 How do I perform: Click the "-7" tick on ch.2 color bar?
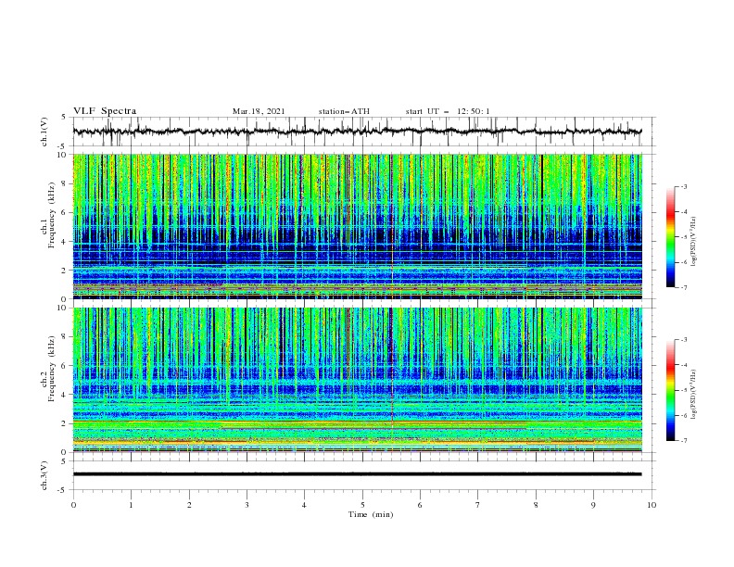click(x=684, y=441)
